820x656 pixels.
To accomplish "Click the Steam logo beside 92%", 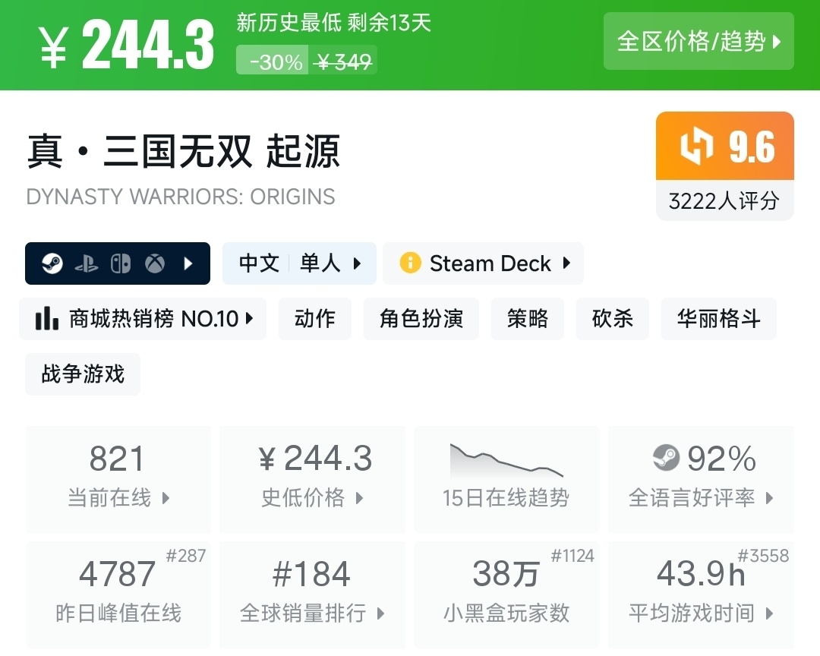I will click(666, 458).
